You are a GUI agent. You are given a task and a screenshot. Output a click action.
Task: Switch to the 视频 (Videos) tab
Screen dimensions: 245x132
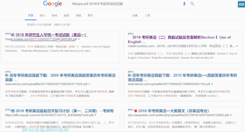click(66, 15)
